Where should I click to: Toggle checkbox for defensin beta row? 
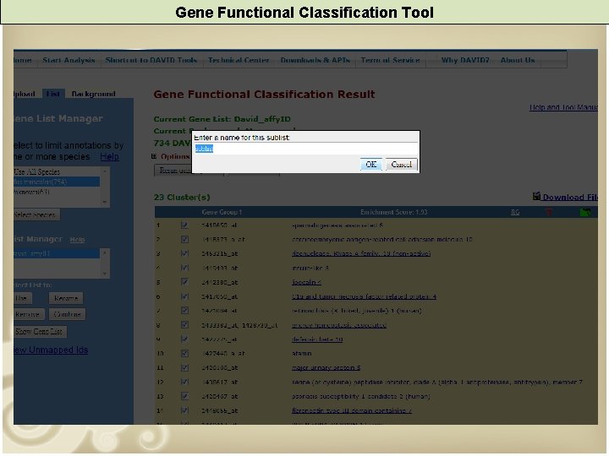[185, 339]
